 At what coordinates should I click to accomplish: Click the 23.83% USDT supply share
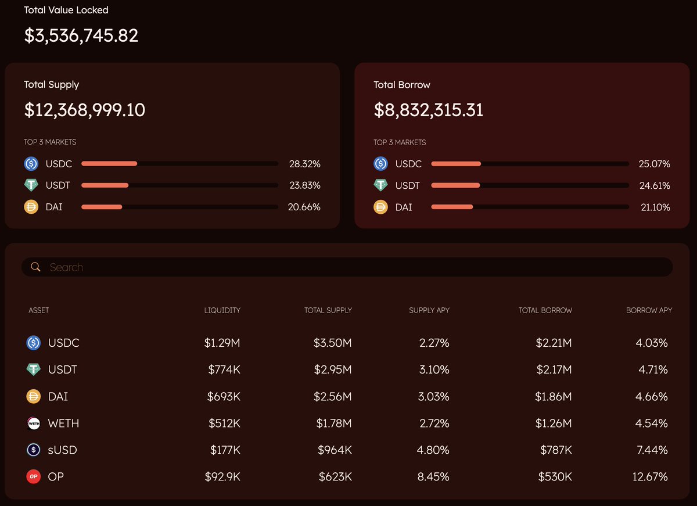[x=305, y=185]
